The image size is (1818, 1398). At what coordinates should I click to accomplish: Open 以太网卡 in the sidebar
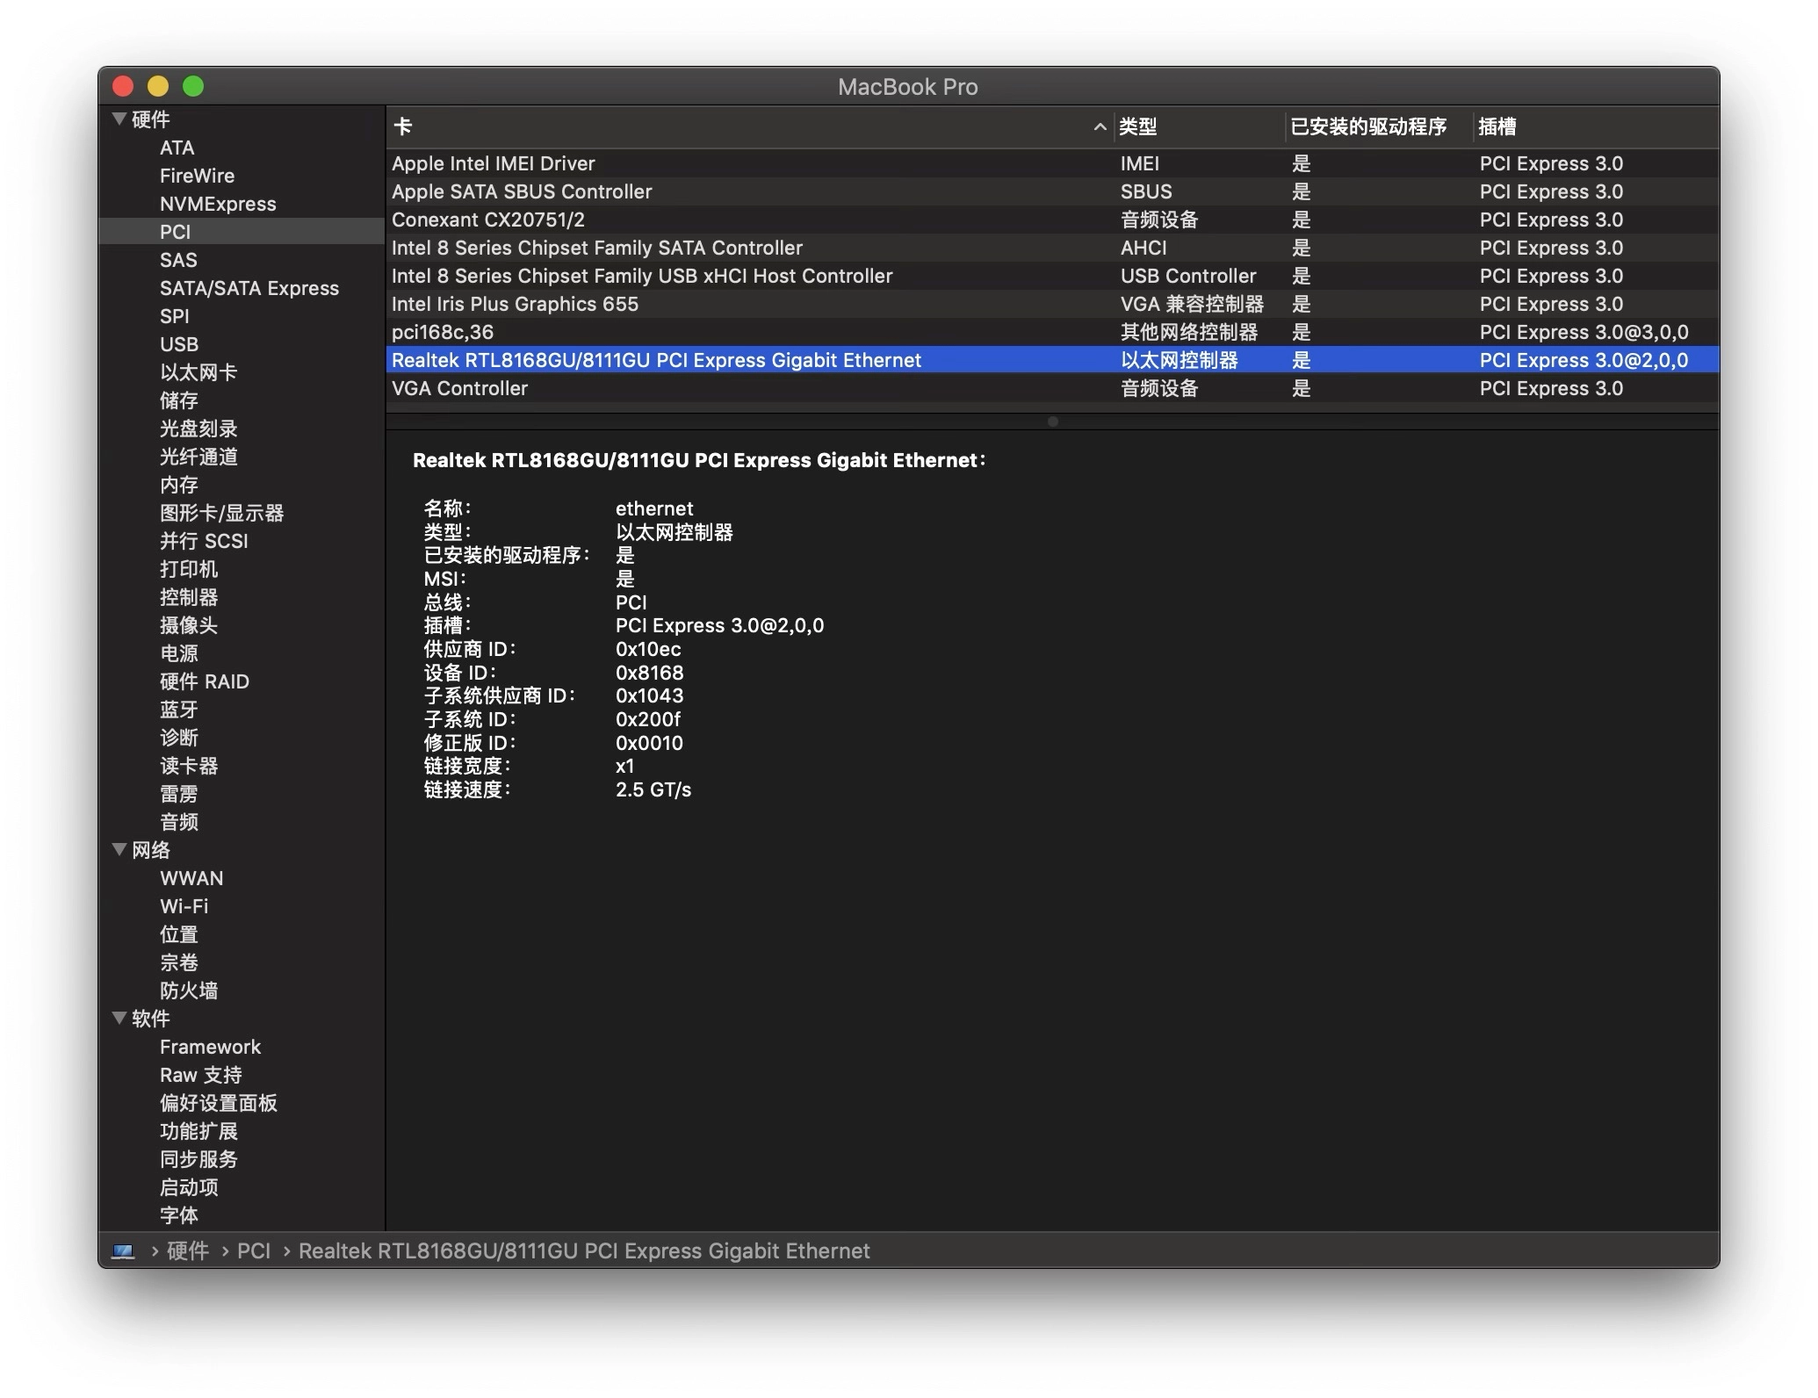point(242,372)
